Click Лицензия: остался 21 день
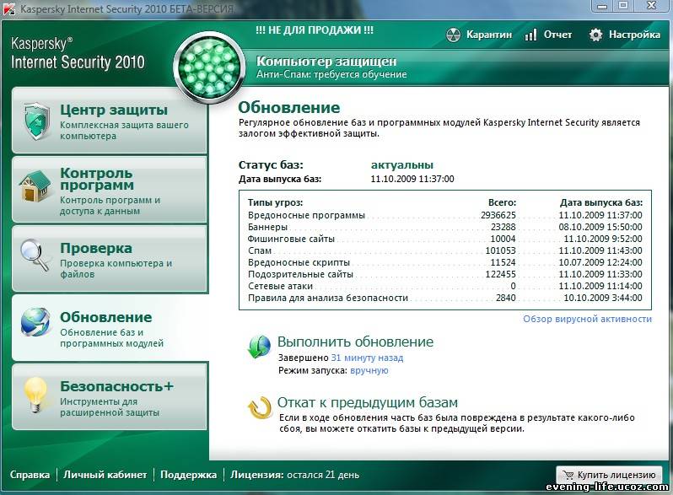 (295, 475)
